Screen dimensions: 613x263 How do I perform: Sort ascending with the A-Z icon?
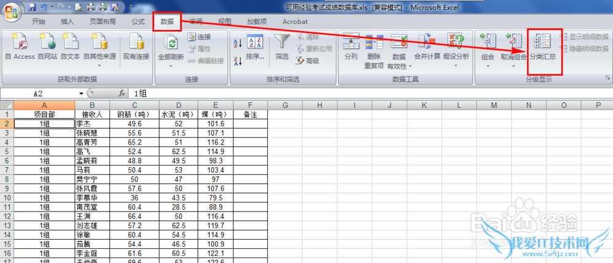point(237,42)
